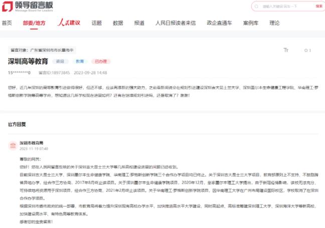This screenshot has width=325, height=228.
Task: Click the 领导留言板 logo
Action: pyautogui.click(x=28, y=7)
